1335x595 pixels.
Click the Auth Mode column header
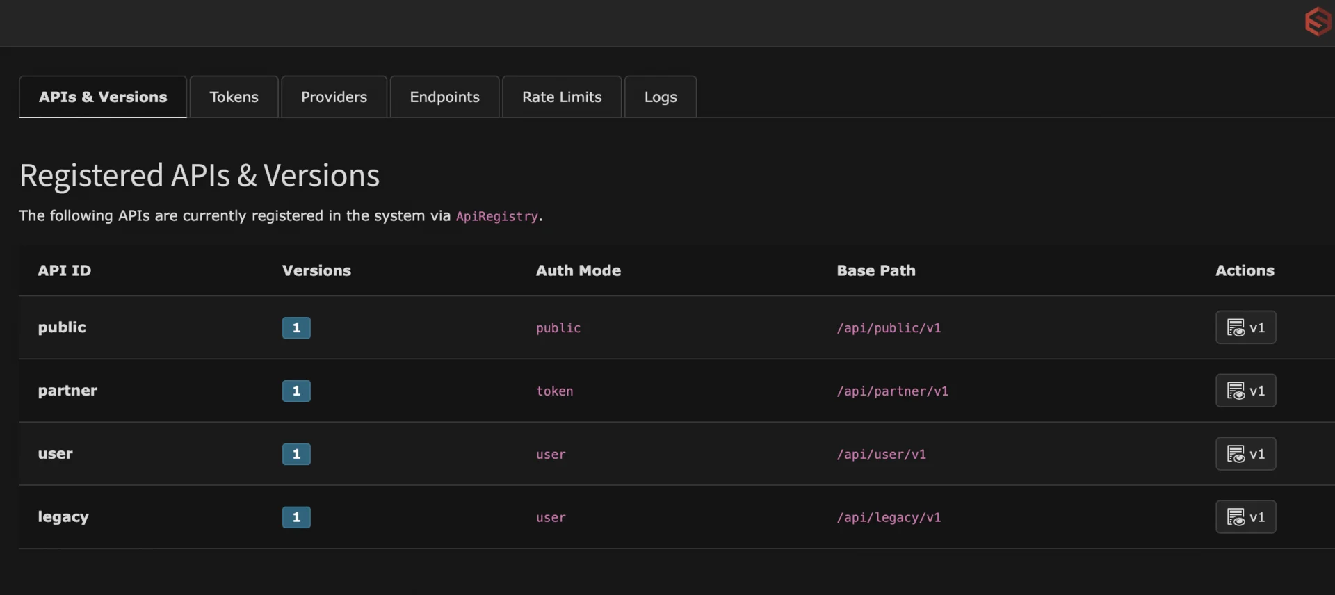(578, 270)
